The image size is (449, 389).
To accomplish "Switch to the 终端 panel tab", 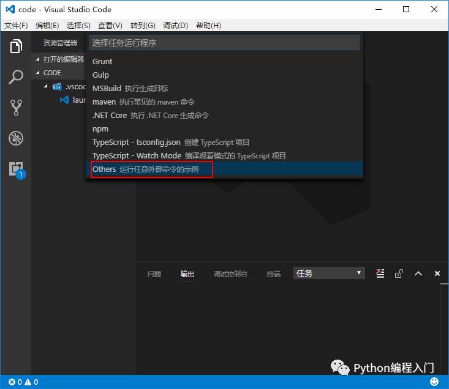I will [273, 274].
